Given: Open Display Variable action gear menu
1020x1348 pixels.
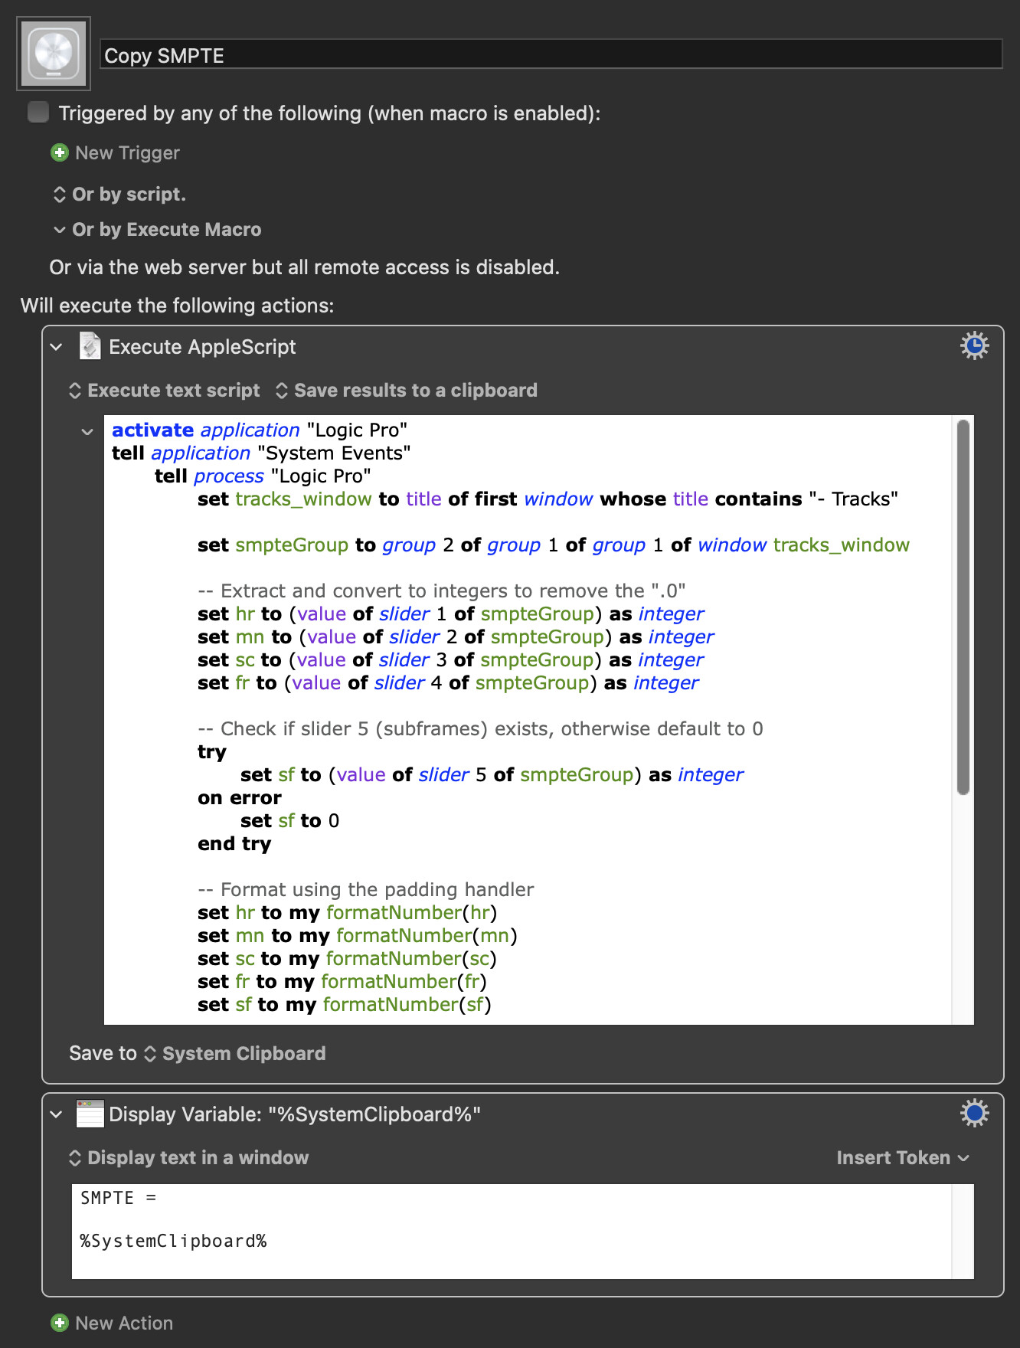Looking at the screenshot, I should pyautogui.click(x=974, y=1113).
